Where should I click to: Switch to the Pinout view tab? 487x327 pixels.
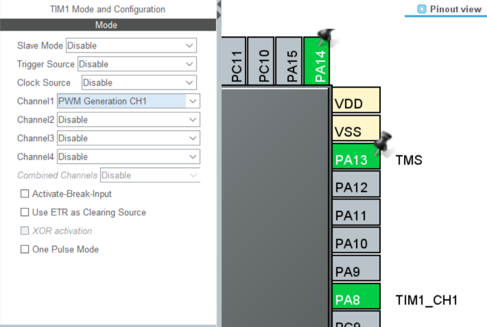click(x=450, y=9)
